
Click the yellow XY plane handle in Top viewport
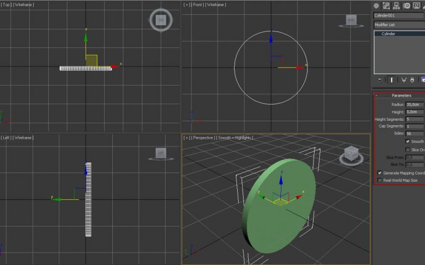pyautogui.click(x=92, y=61)
